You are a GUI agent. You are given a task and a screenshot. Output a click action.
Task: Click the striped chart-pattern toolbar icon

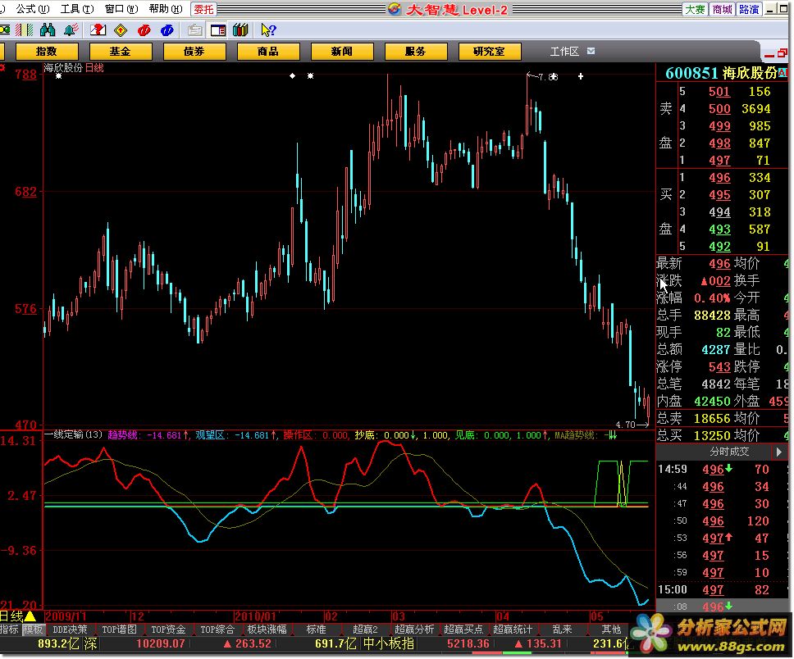(x=24, y=30)
